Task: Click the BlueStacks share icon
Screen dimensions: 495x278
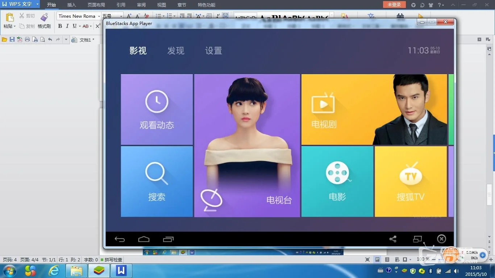Action: point(393,239)
